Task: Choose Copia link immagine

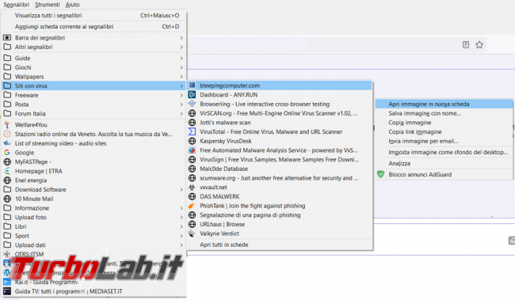Action: pos(444,131)
